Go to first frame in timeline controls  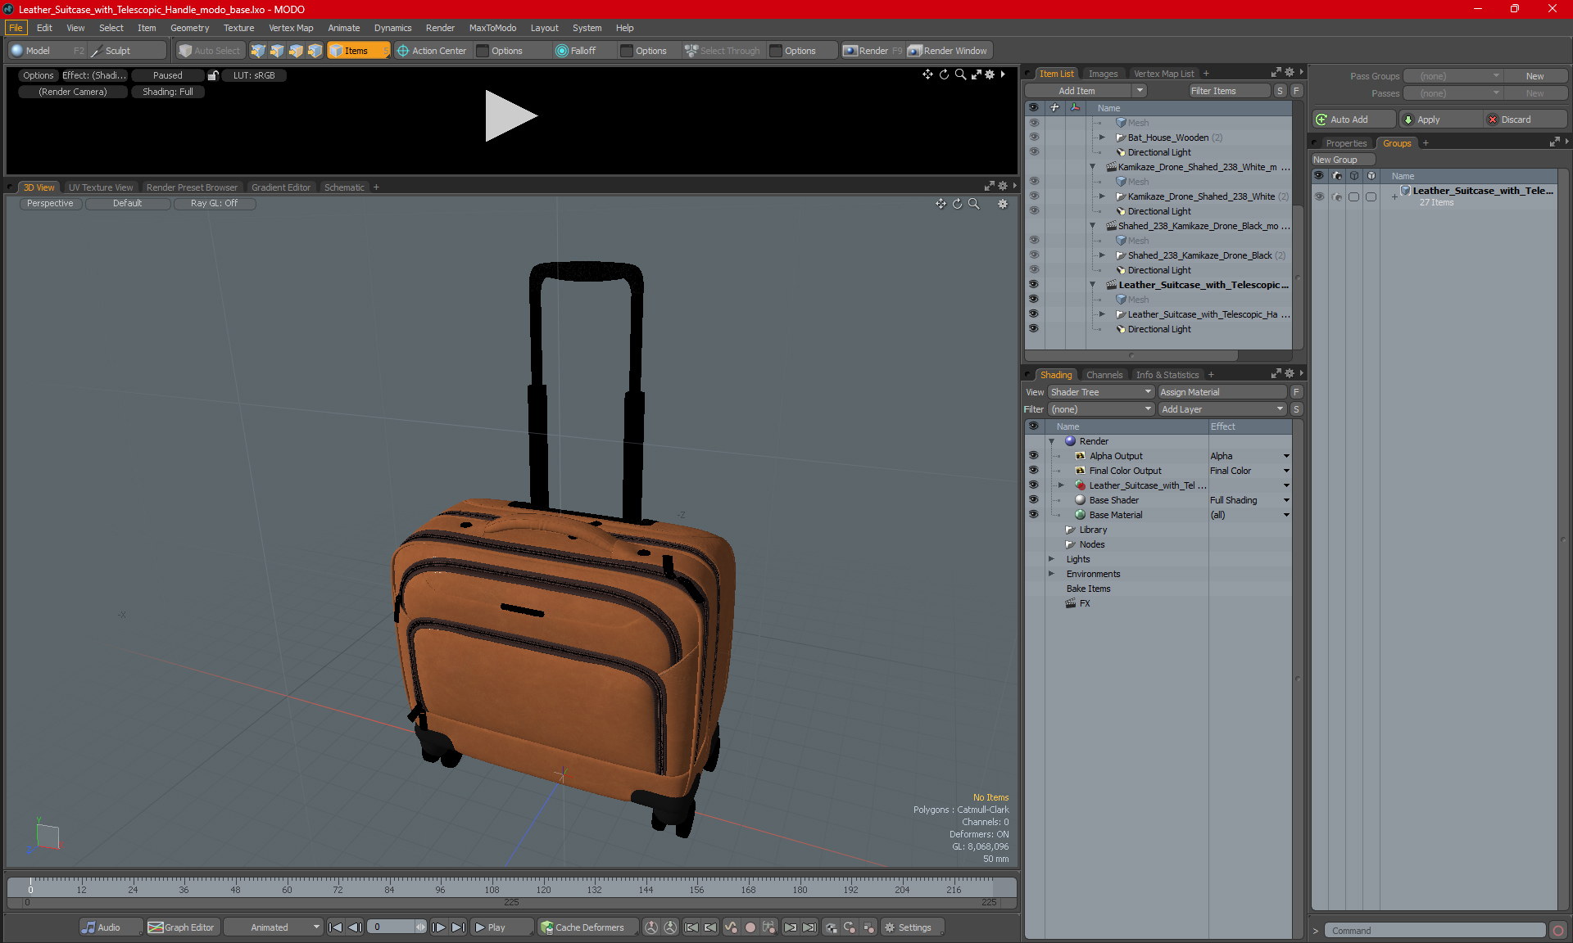click(335, 927)
